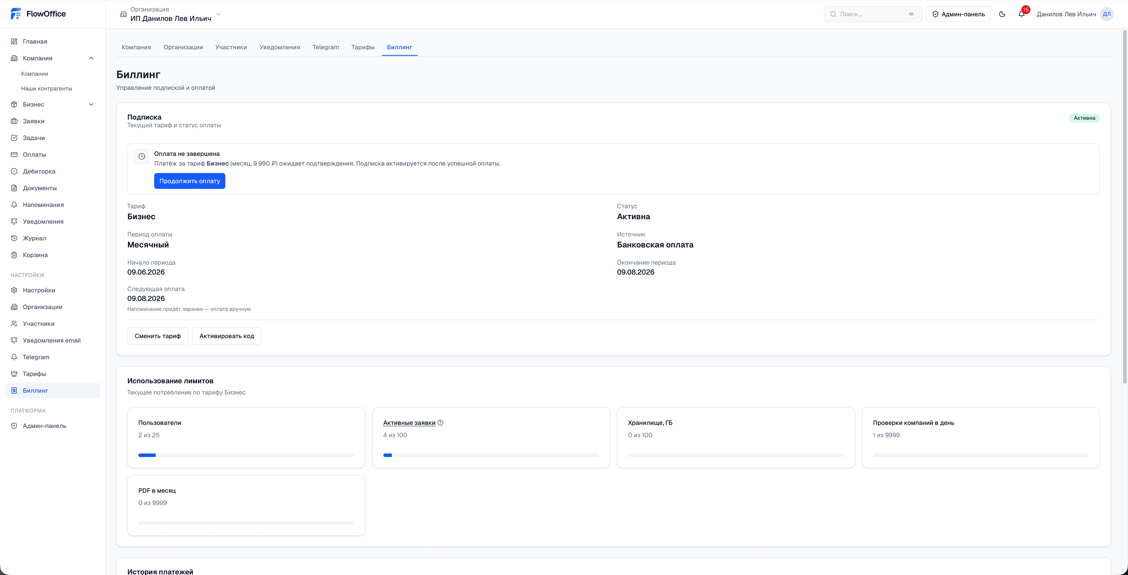This screenshot has width=1128, height=575.
Task: Click the ДЛ user avatar
Action: pyautogui.click(x=1107, y=14)
